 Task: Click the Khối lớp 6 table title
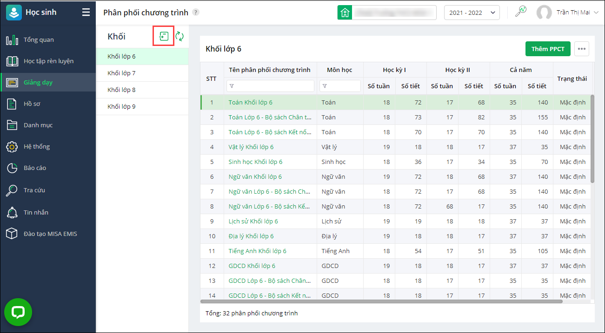[223, 49]
